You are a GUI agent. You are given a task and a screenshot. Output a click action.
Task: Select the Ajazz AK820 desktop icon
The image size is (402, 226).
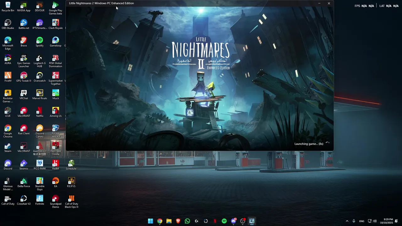40,149
